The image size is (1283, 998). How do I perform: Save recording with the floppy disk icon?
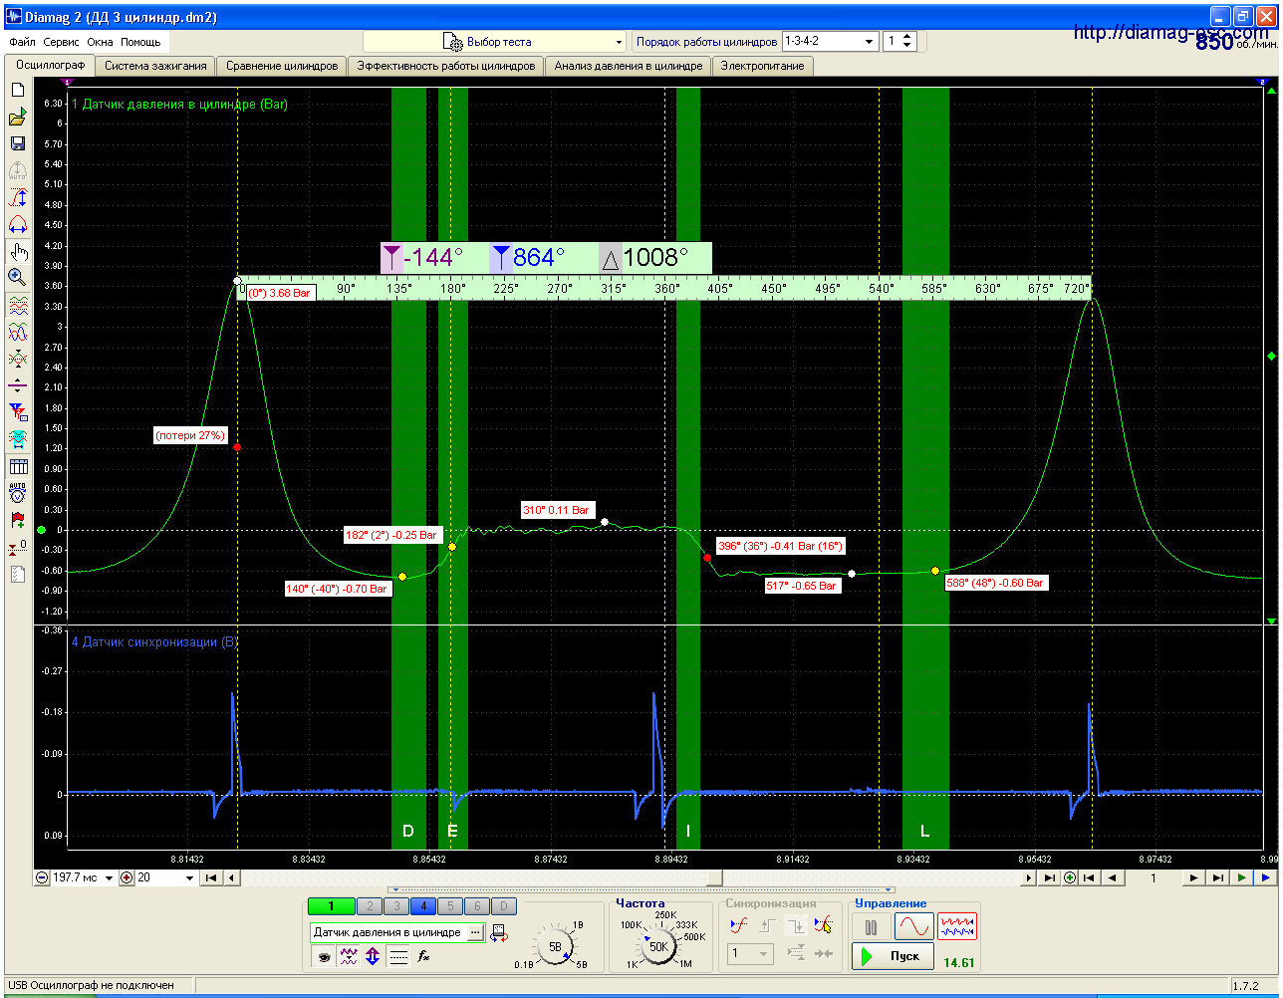coord(17,143)
